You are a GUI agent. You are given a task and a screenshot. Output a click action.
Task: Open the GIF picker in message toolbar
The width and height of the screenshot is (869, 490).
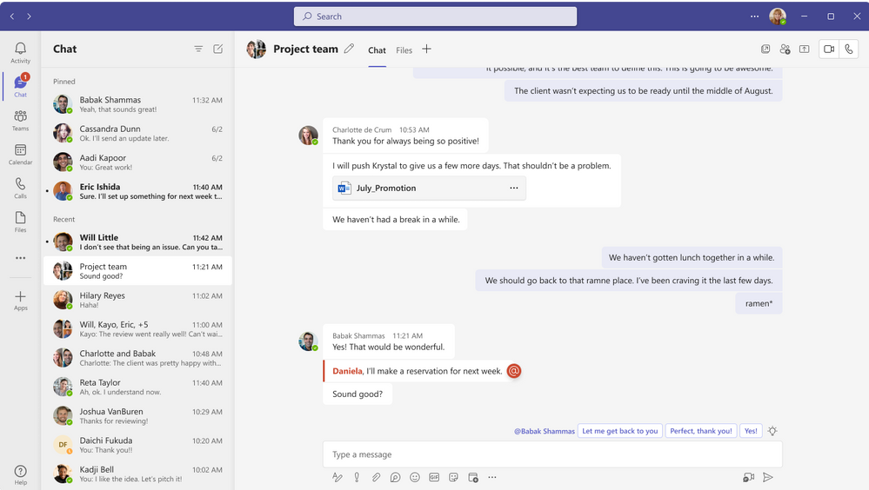point(434,477)
